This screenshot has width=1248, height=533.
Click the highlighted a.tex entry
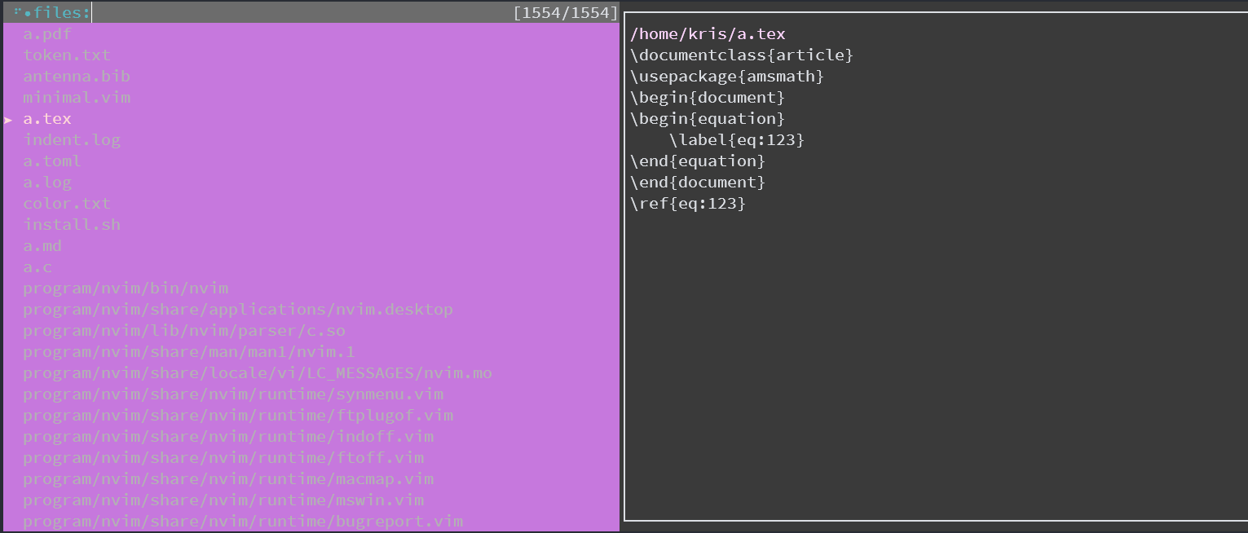[46, 118]
